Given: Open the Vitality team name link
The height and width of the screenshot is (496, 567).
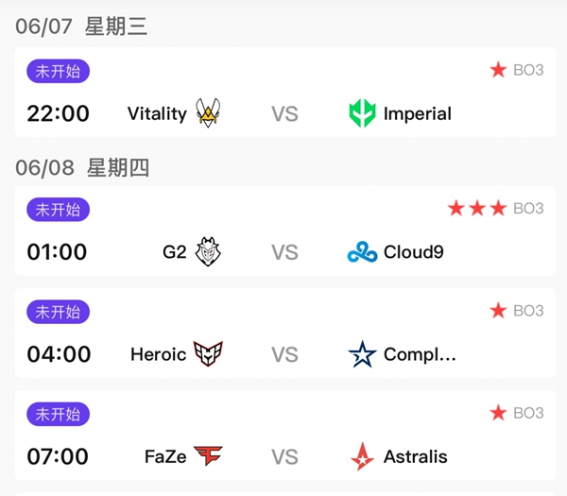Looking at the screenshot, I should (157, 114).
